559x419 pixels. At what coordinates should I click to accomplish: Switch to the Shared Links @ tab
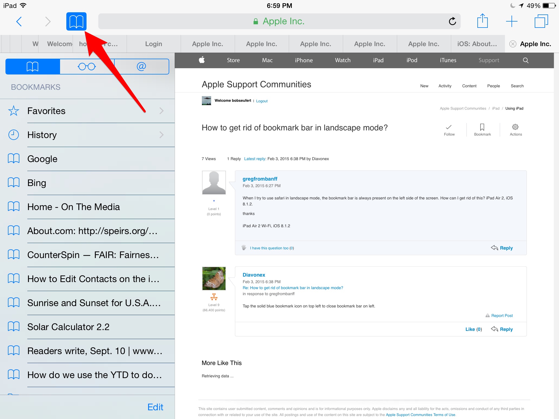(x=141, y=66)
